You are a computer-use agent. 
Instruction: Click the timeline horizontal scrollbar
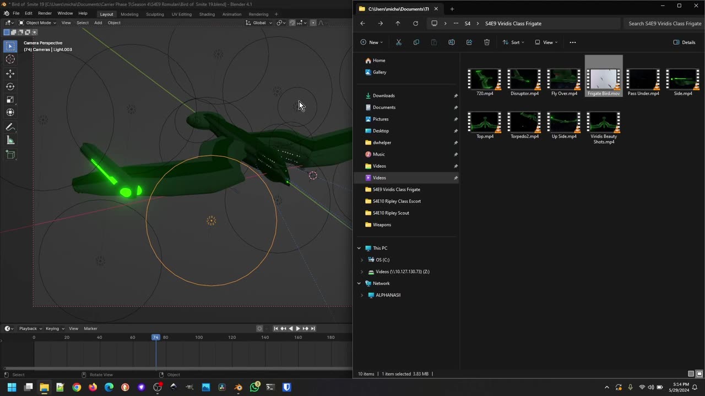[176, 369]
